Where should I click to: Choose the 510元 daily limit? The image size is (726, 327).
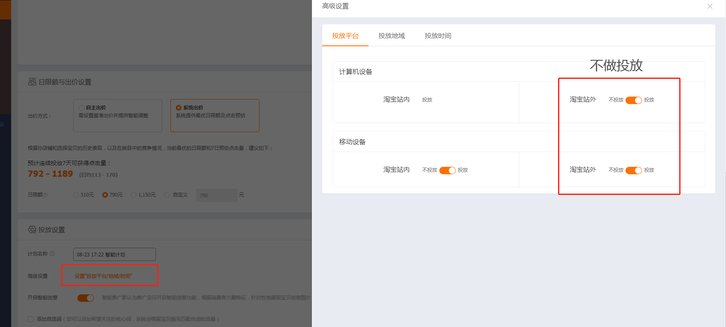click(x=76, y=195)
